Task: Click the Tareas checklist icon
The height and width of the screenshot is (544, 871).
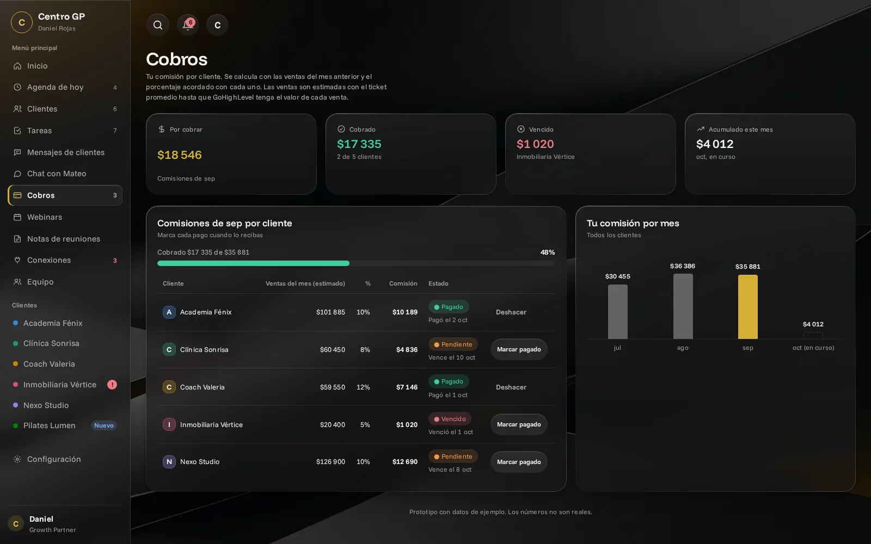Action: click(x=17, y=131)
